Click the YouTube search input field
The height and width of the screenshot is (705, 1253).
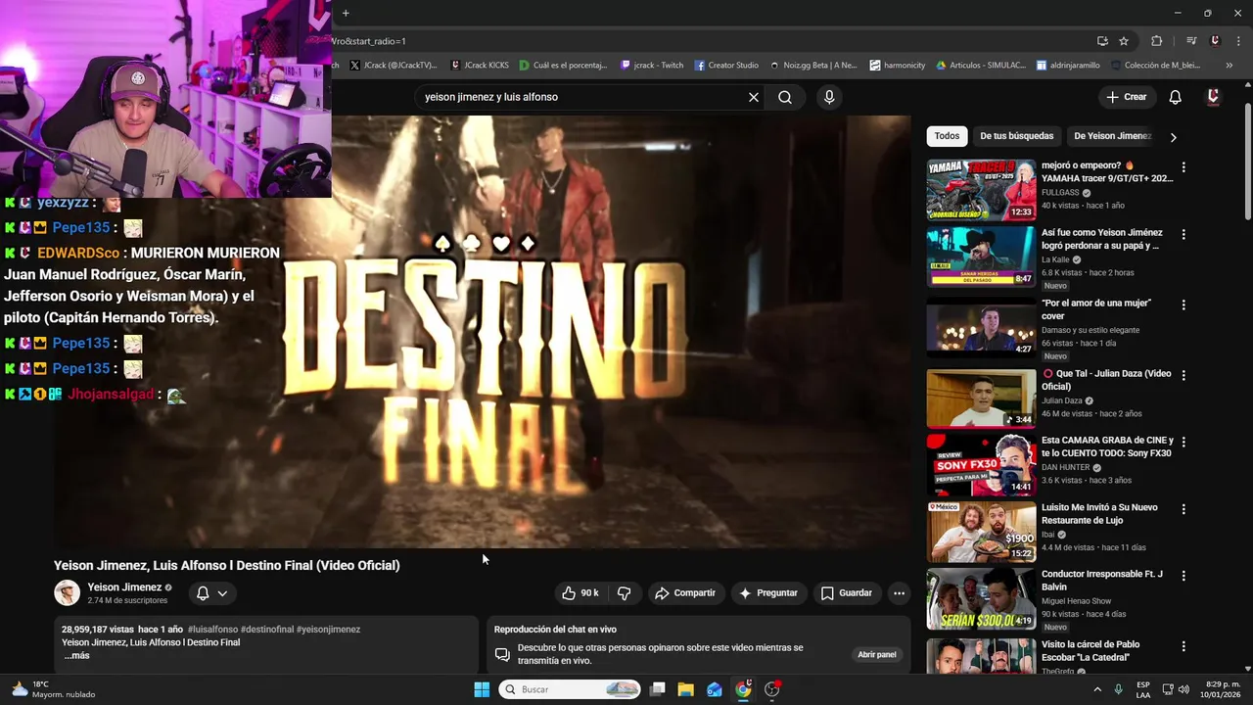tap(580, 97)
